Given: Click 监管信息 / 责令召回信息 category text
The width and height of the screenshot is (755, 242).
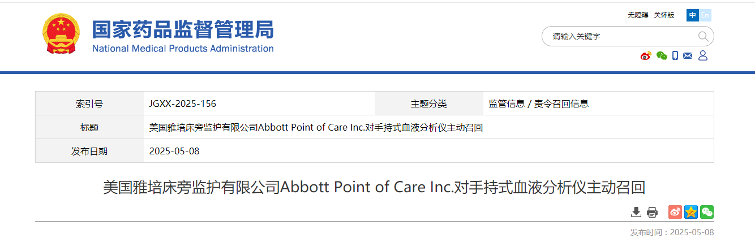Looking at the screenshot, I should [x=538, y=103].
